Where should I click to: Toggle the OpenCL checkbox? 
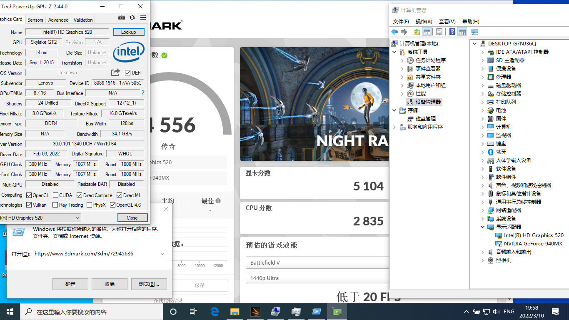29,195
